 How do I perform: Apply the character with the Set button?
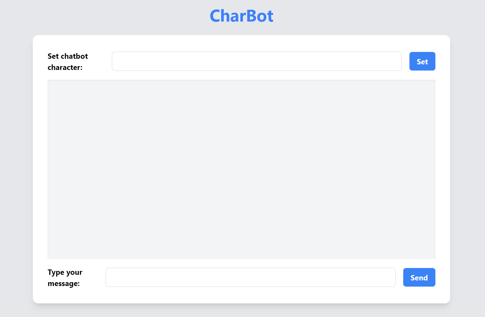422,61
